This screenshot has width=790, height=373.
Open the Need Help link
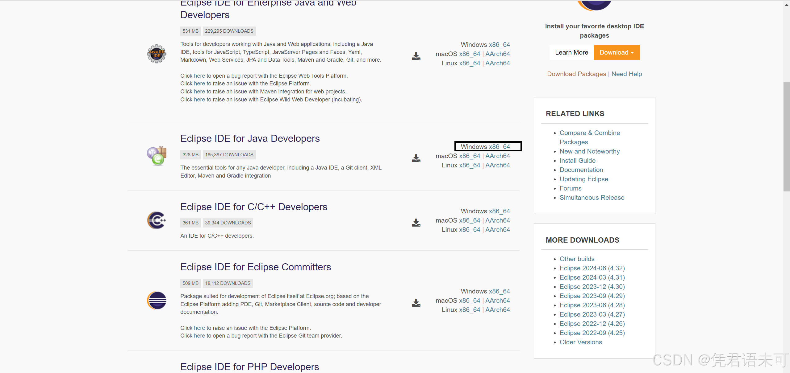pyautogui.click(x=627, y=74)
